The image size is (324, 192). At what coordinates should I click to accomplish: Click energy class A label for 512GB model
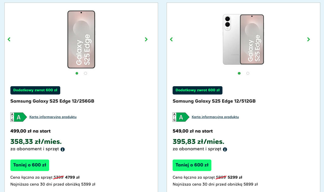[x=181, y=117]
